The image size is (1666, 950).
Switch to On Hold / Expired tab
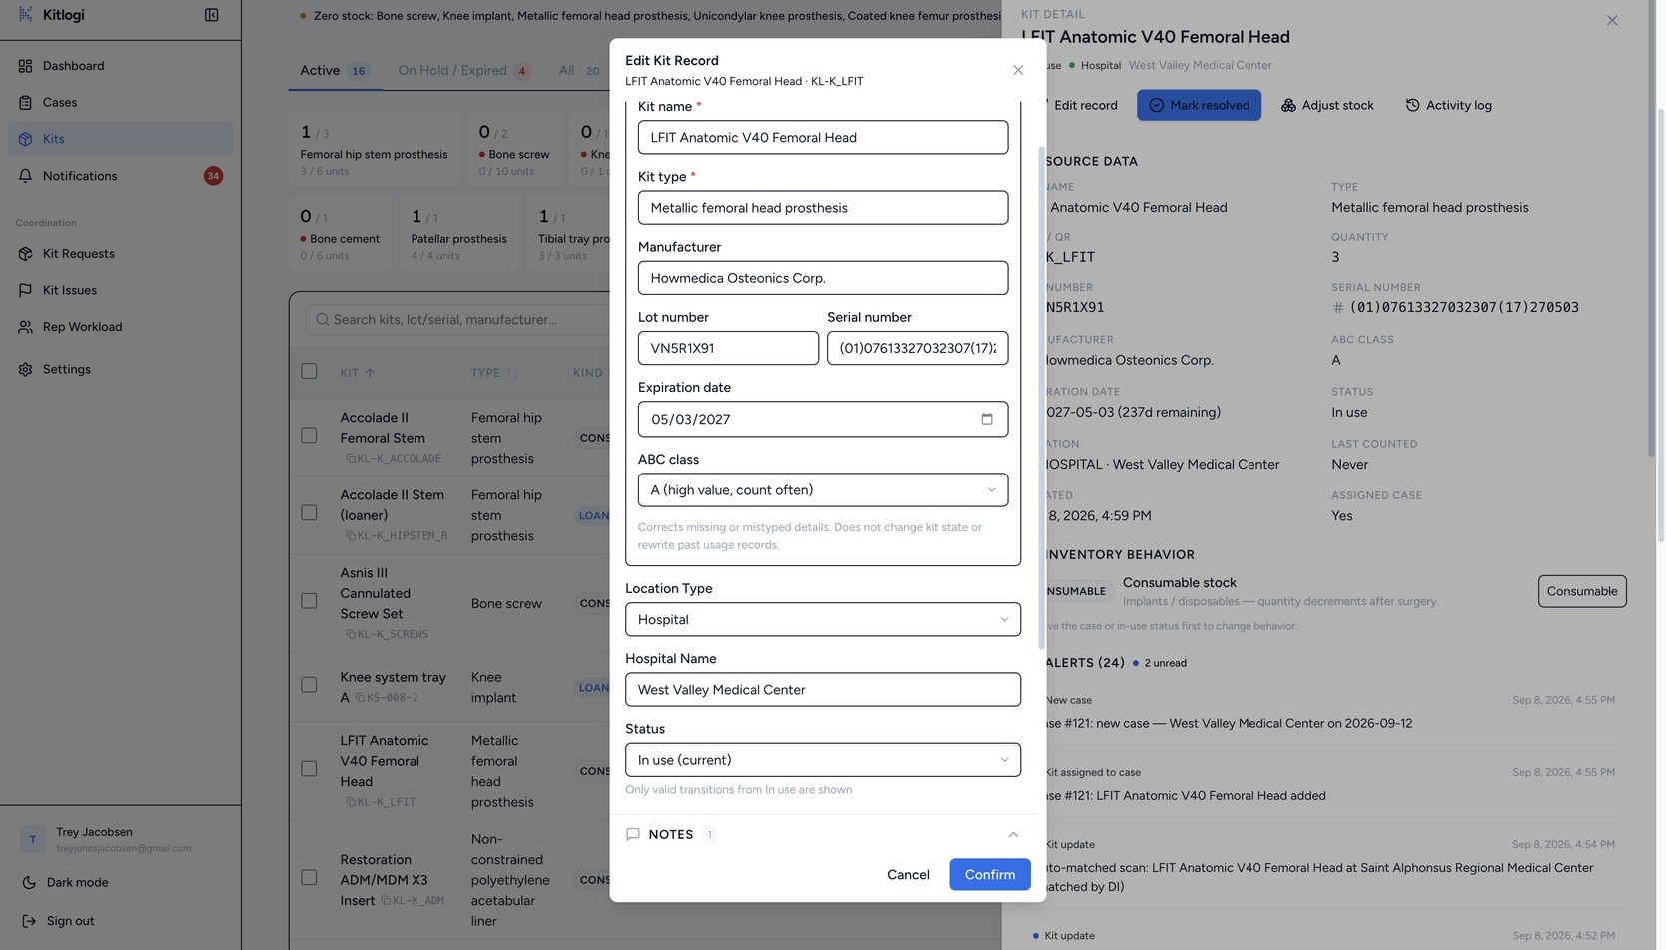click(463, 70)
